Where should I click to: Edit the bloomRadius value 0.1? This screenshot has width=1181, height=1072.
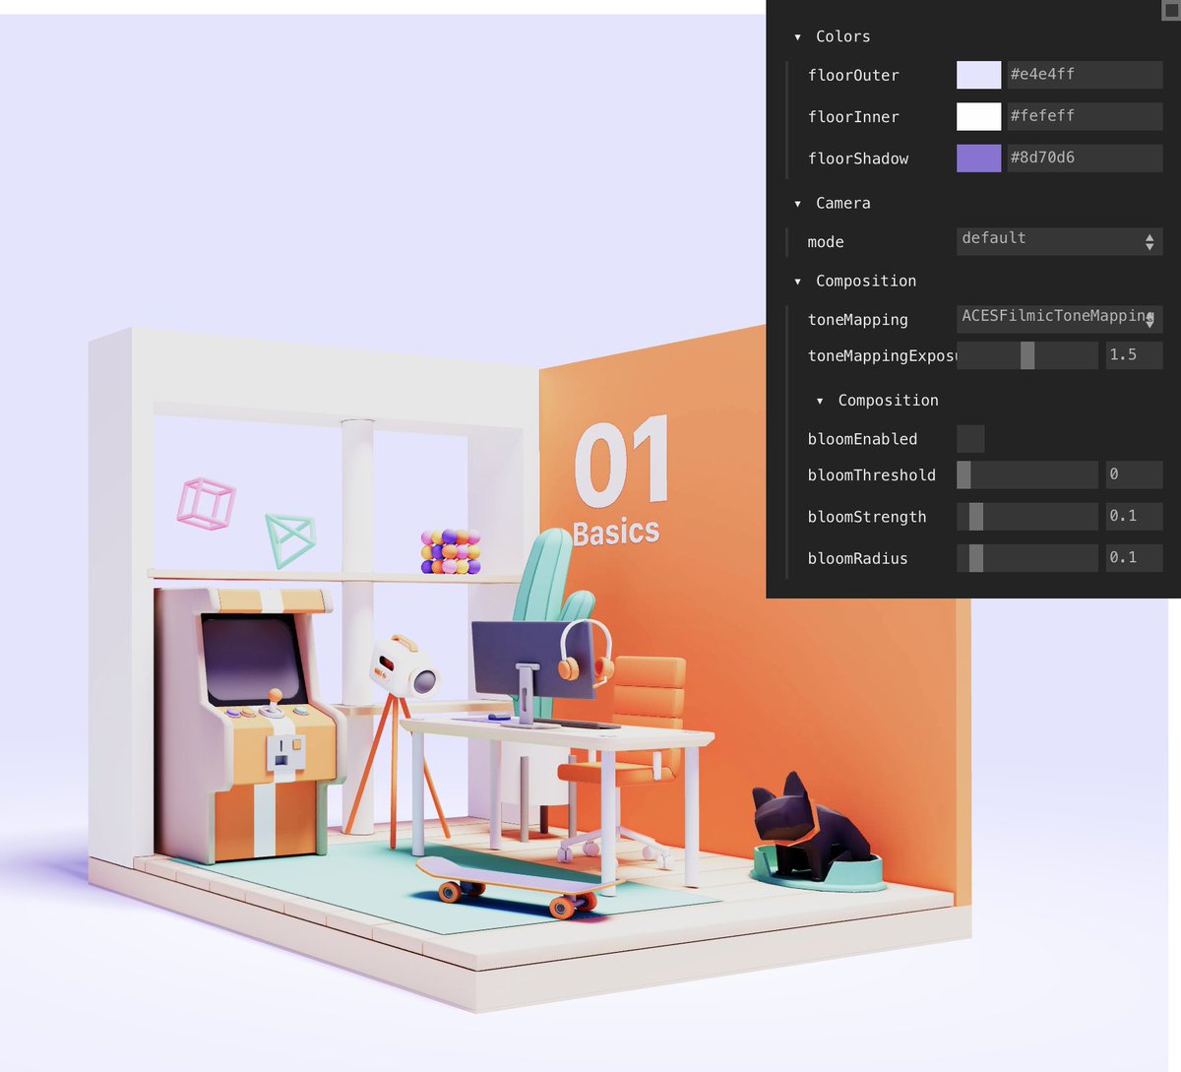(1134, 558)
